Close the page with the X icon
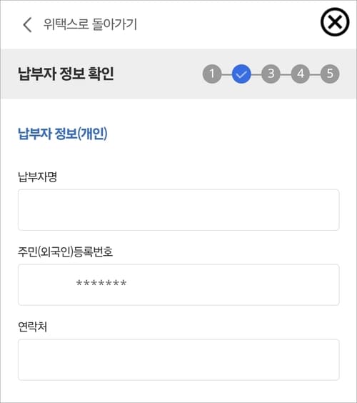 tap(335, 22)
